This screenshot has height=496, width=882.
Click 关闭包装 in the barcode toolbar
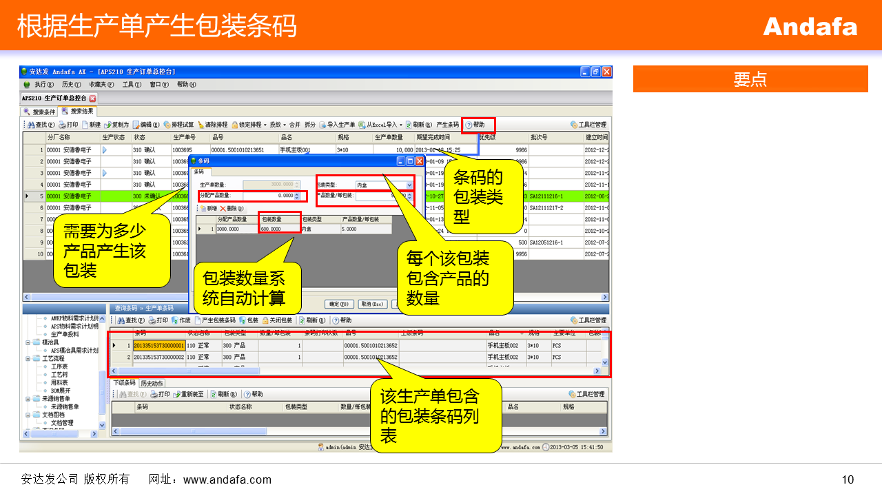tap(283, 320)
